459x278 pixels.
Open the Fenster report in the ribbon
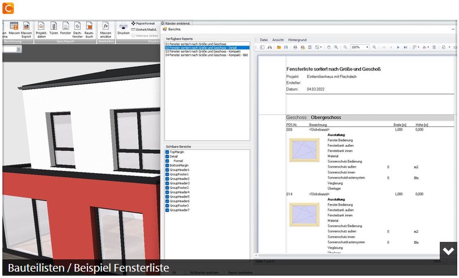(65, 26)
